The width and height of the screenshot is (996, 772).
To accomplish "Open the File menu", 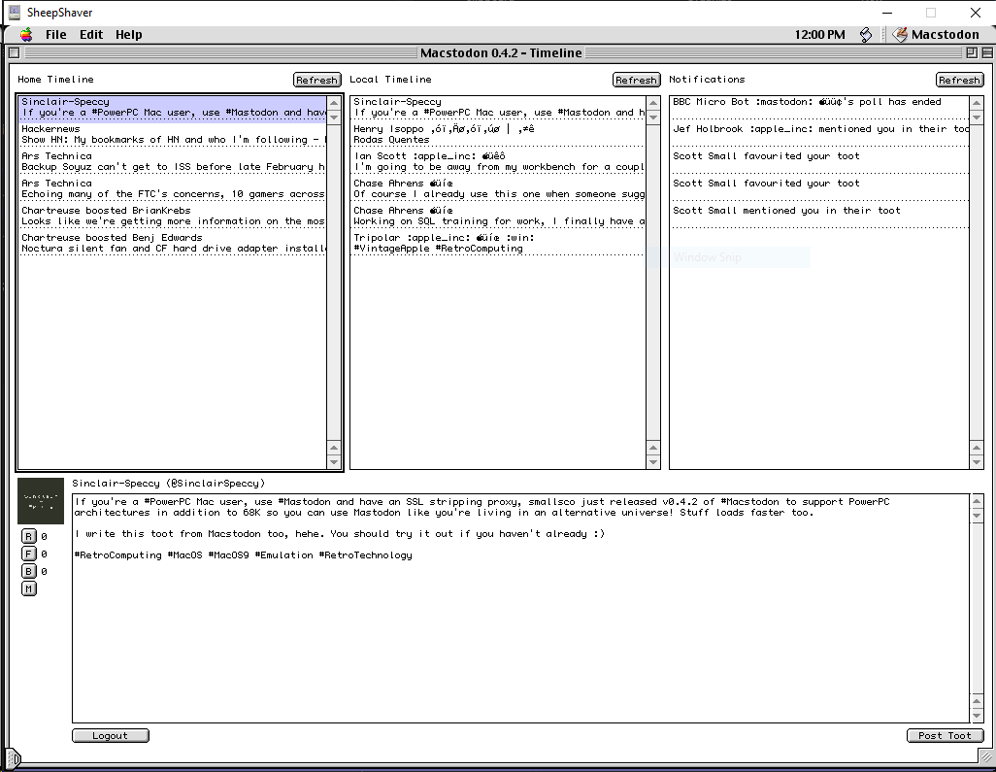I will (x=55, y=34).
